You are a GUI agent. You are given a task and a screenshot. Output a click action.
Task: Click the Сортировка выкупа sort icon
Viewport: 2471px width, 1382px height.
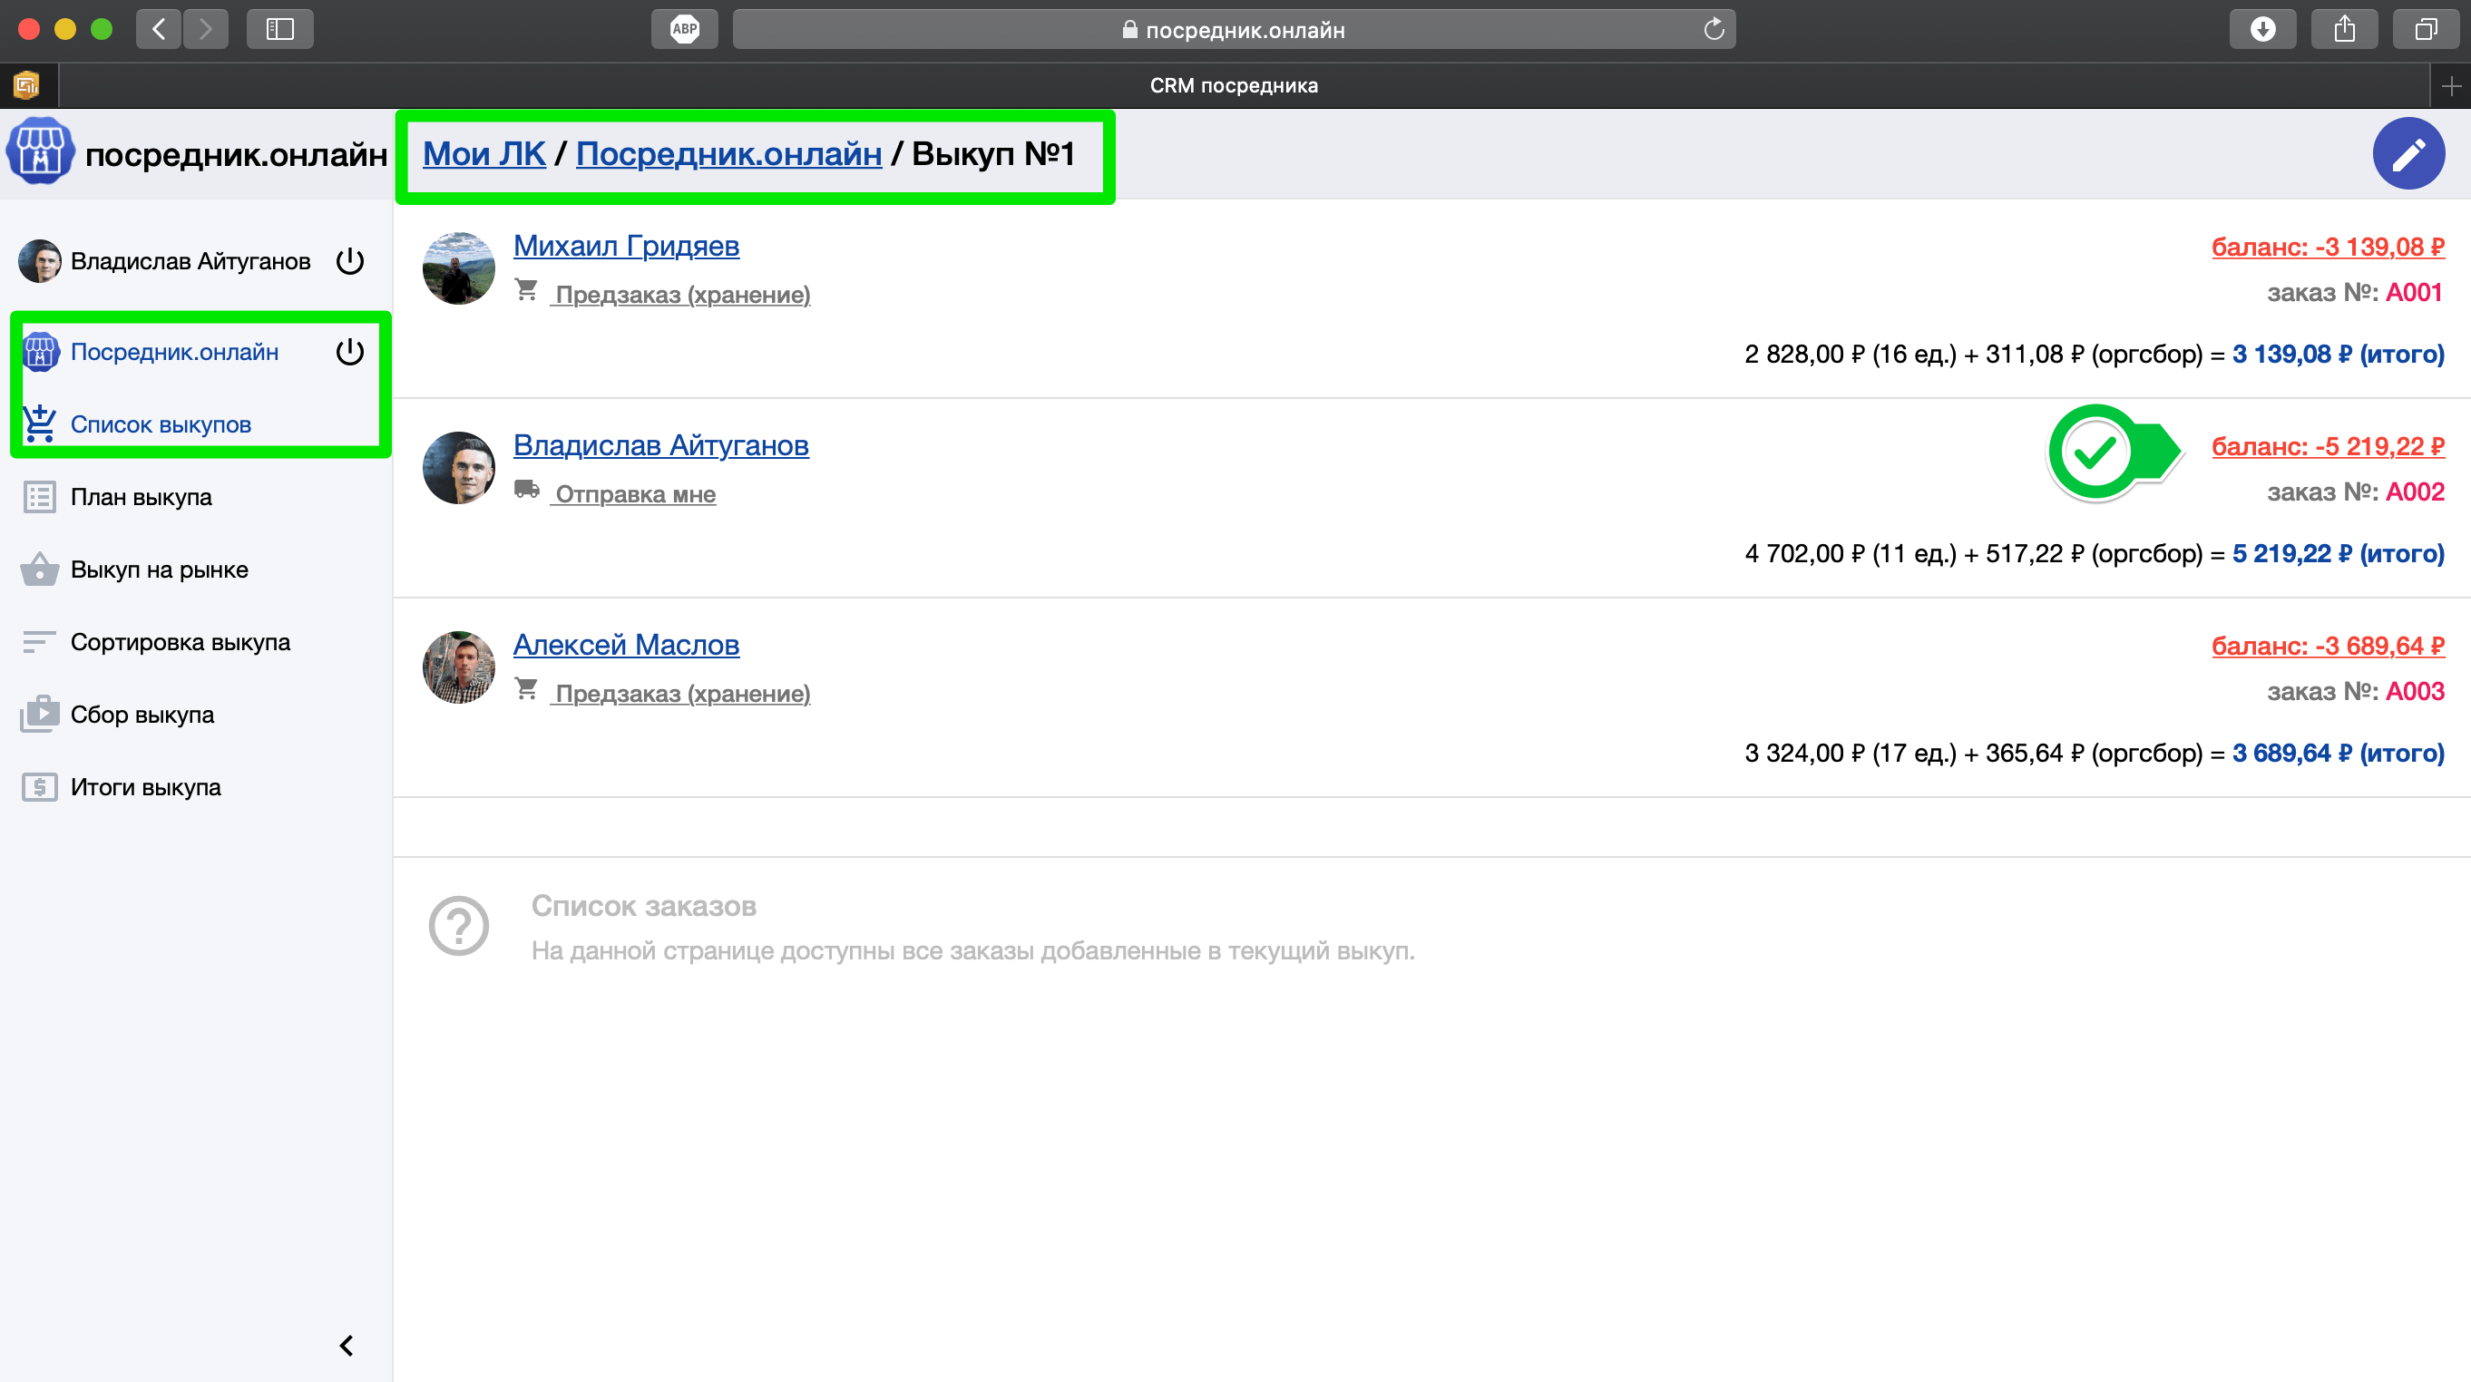pos(39,642)
